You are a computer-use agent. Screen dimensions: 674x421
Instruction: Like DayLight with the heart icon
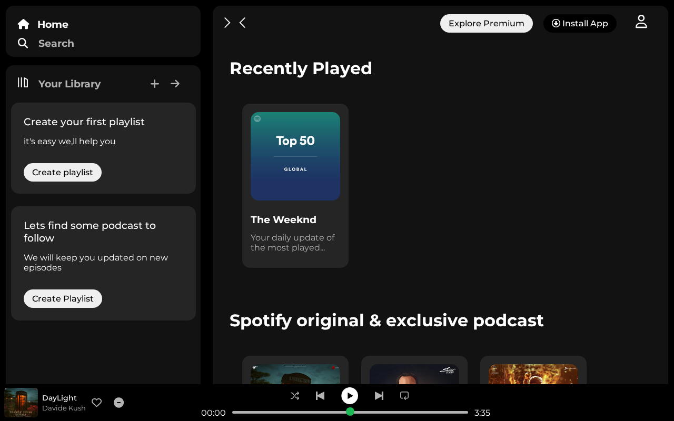click(97, 403)
